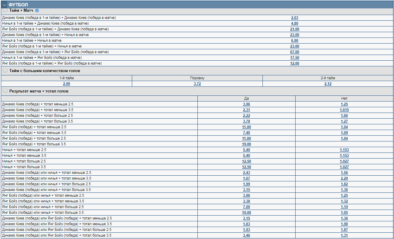
Task: Click odds 6.90 for draw in half and match
Action: 294,41
